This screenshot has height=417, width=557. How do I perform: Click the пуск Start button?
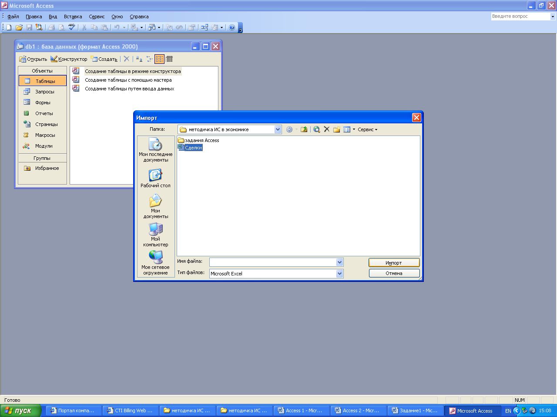click(x=20, y=410)
